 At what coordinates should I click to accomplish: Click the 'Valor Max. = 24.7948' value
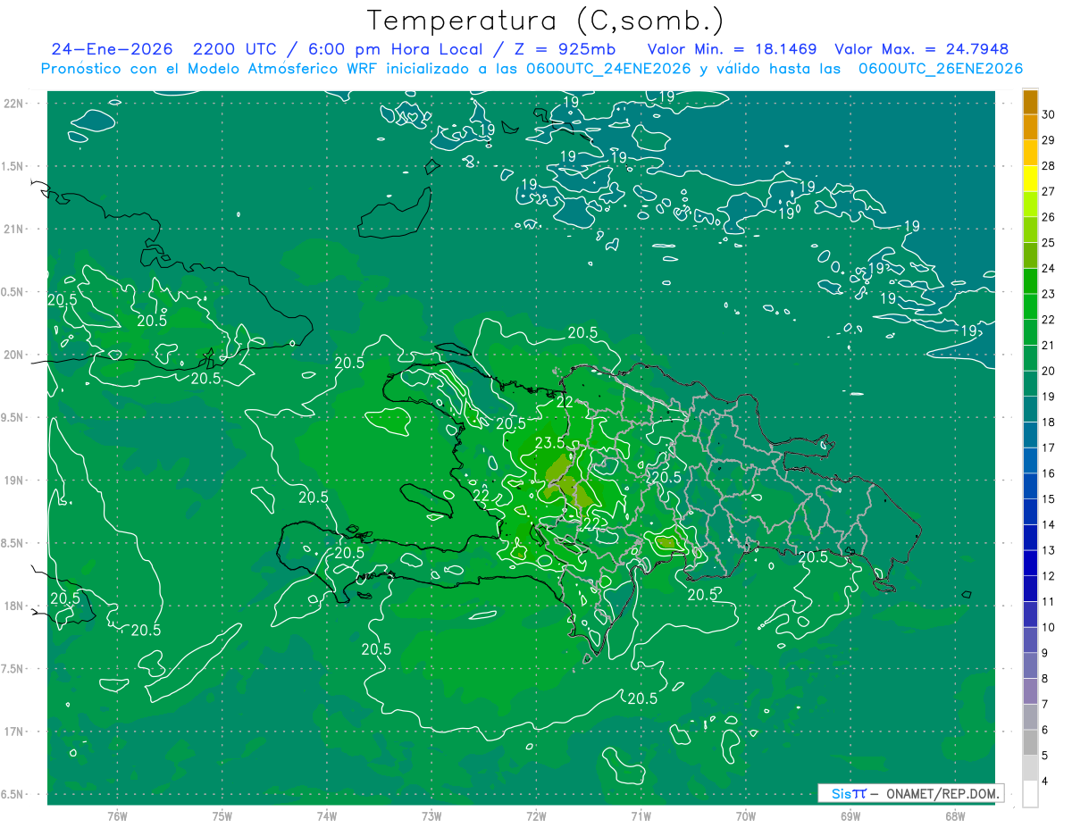pyautogui.click(x=921, y=49)
